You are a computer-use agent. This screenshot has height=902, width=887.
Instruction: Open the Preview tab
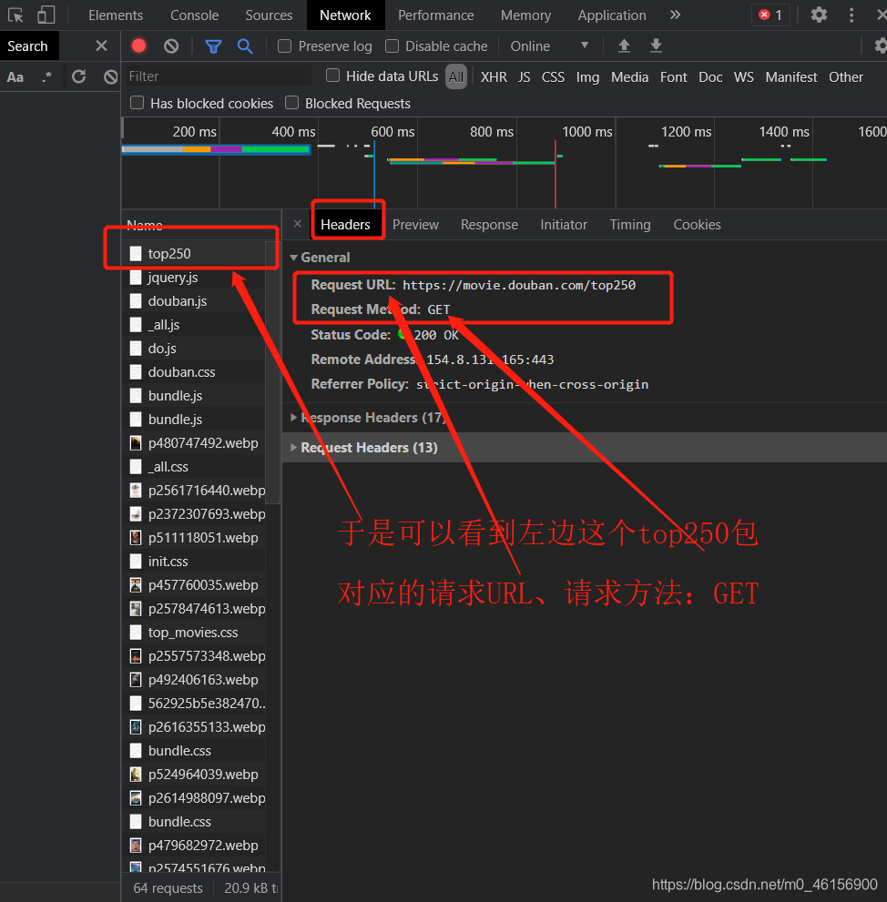(415, 224)
